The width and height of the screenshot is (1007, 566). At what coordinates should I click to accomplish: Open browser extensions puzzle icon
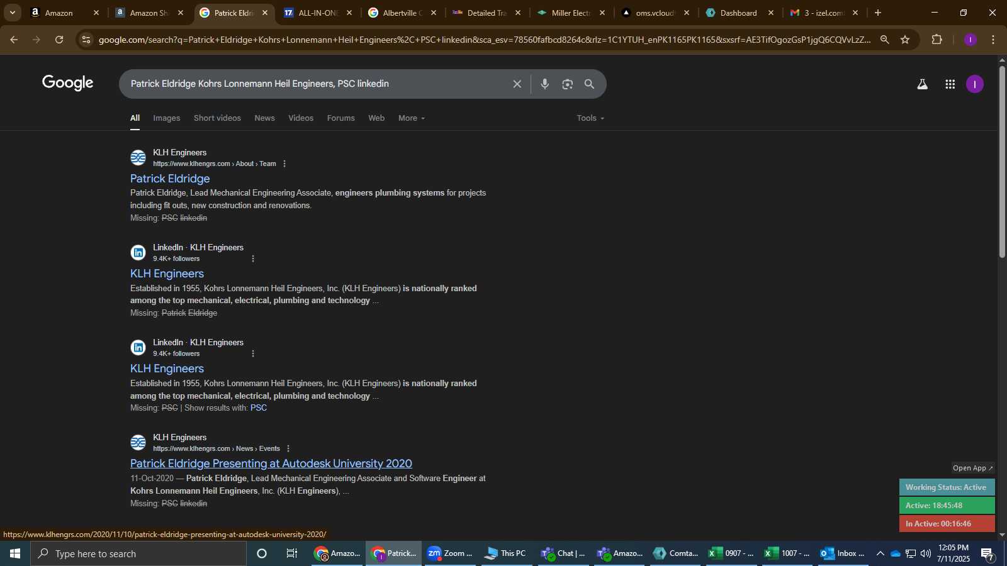coord(937,40)
